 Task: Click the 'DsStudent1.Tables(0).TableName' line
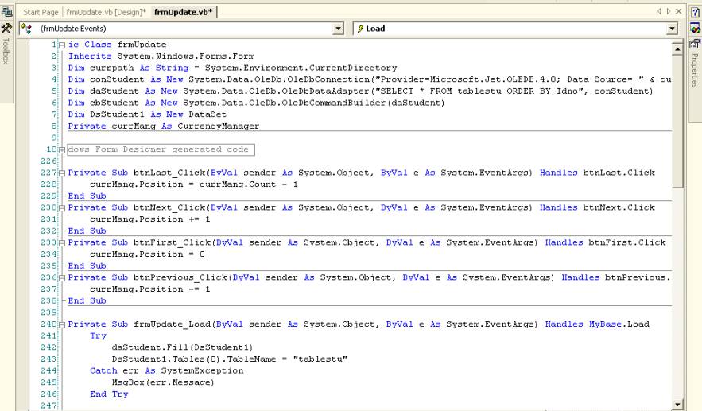click(x=229, y=359)
